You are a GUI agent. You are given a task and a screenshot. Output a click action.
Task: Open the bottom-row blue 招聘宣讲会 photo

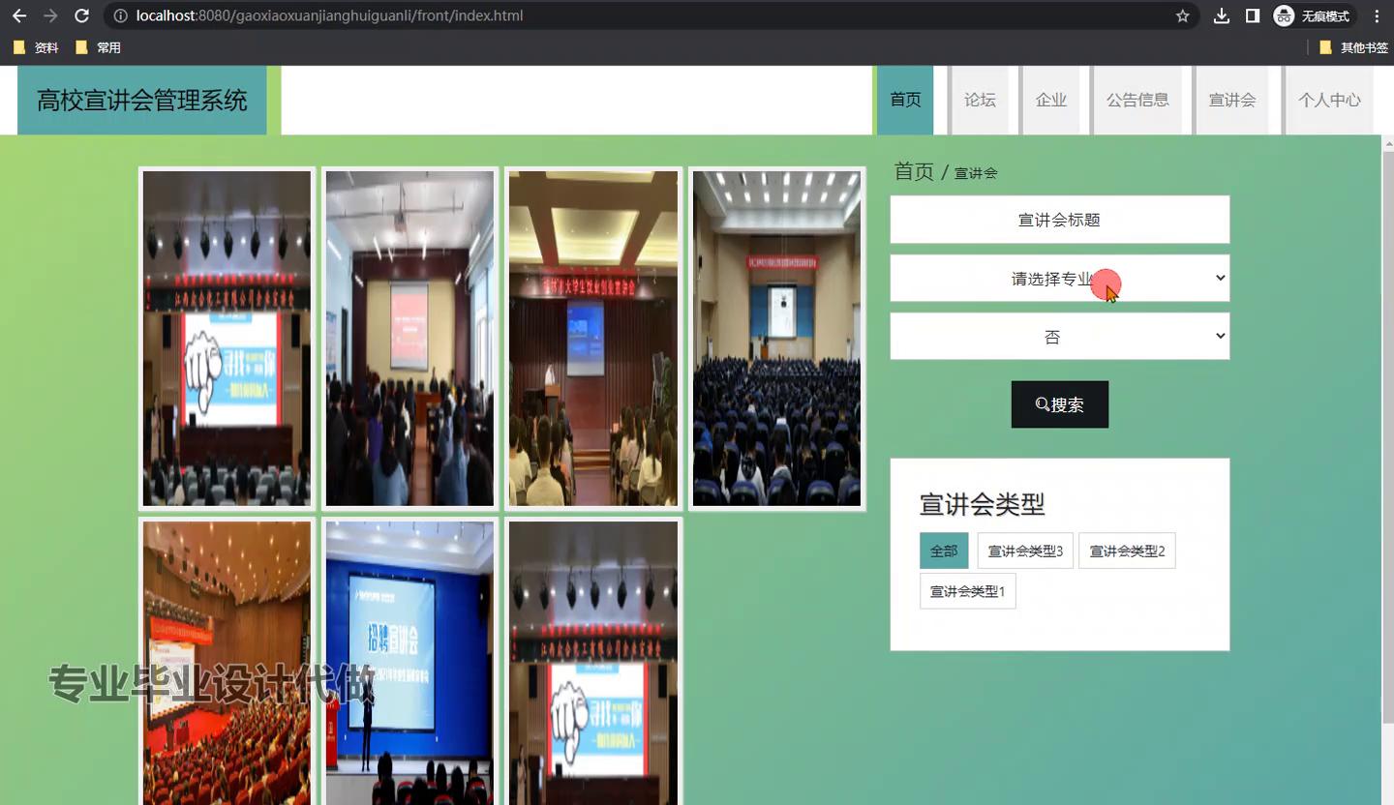[x=409, y=662]
